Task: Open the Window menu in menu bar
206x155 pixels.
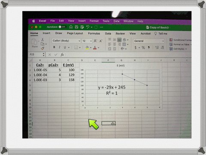Action: (x=128, y=21)
